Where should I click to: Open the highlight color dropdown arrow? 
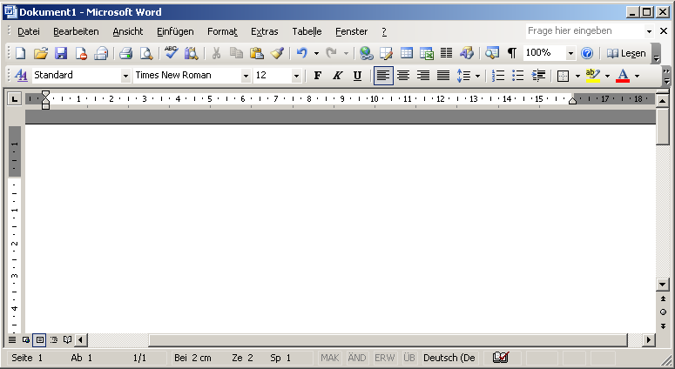coord(607,76)
